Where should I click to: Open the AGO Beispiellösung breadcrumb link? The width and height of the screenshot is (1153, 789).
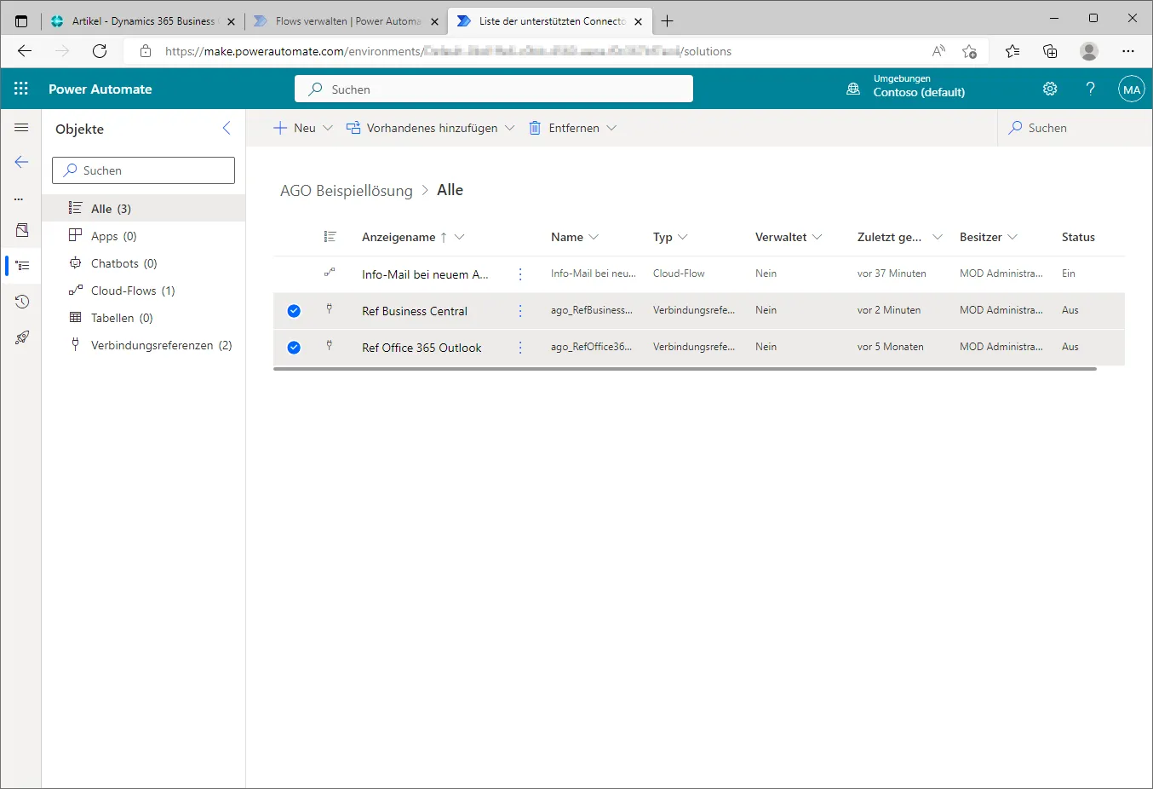[346, 191]
